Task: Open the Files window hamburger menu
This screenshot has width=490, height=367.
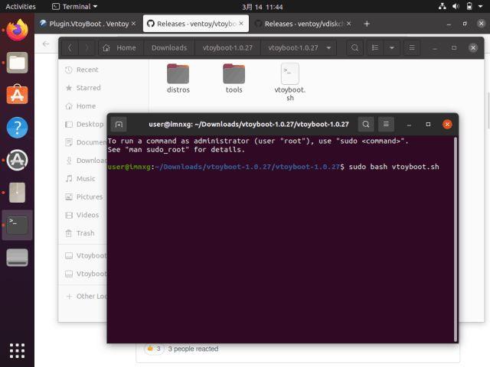Action: pos(412,47)
